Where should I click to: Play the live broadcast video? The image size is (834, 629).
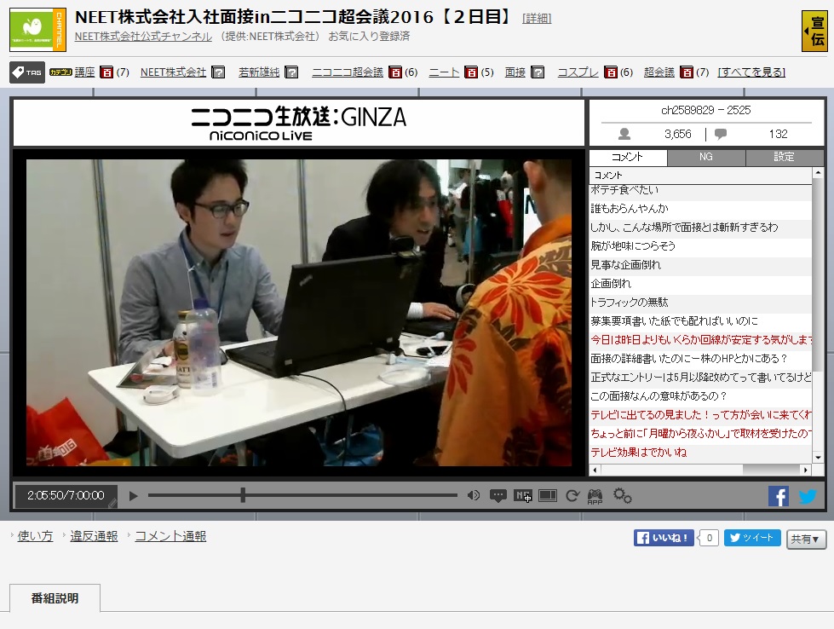click(x=133, y=496)
